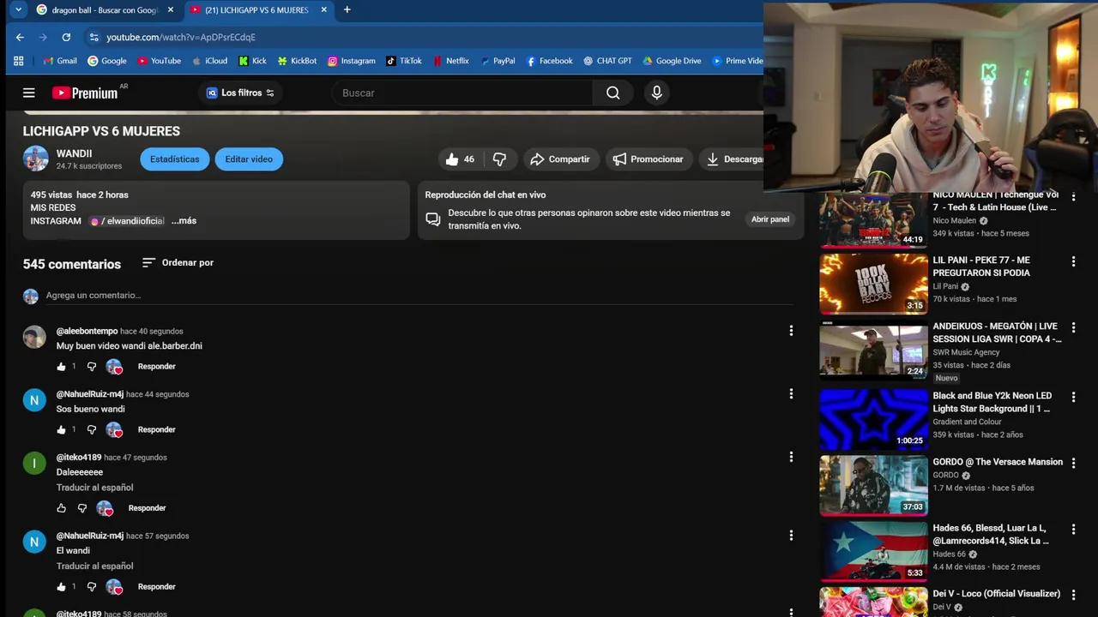The image size is (1098, 617).
Task: Reply to the 'Daleeeeeee' comment
Action: click(148, 508)
